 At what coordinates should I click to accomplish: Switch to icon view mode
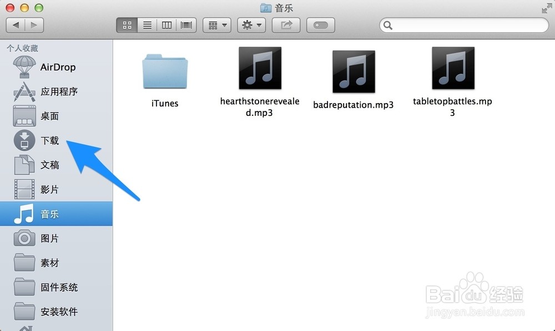(x=127, y=25)
